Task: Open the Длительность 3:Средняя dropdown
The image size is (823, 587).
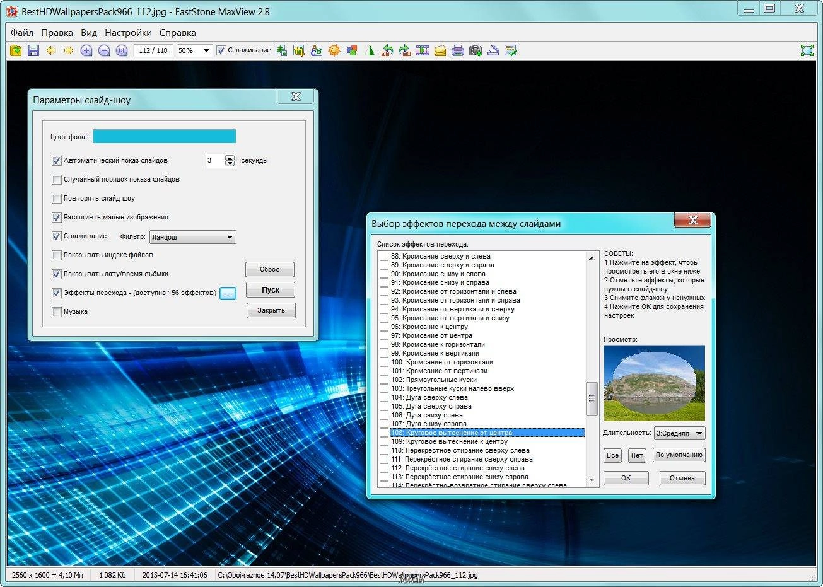Action: [x=680, y=433]
